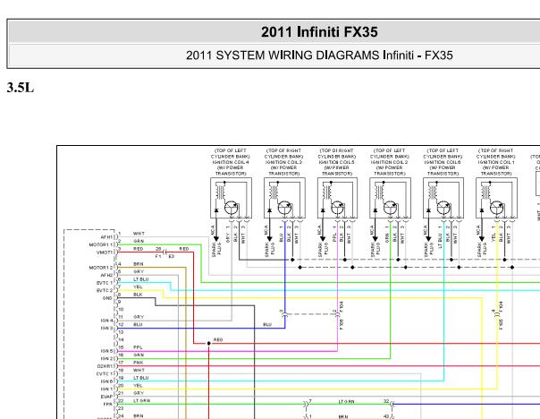Click connector pin "32" on the LT GRN wire

point(386,401)
